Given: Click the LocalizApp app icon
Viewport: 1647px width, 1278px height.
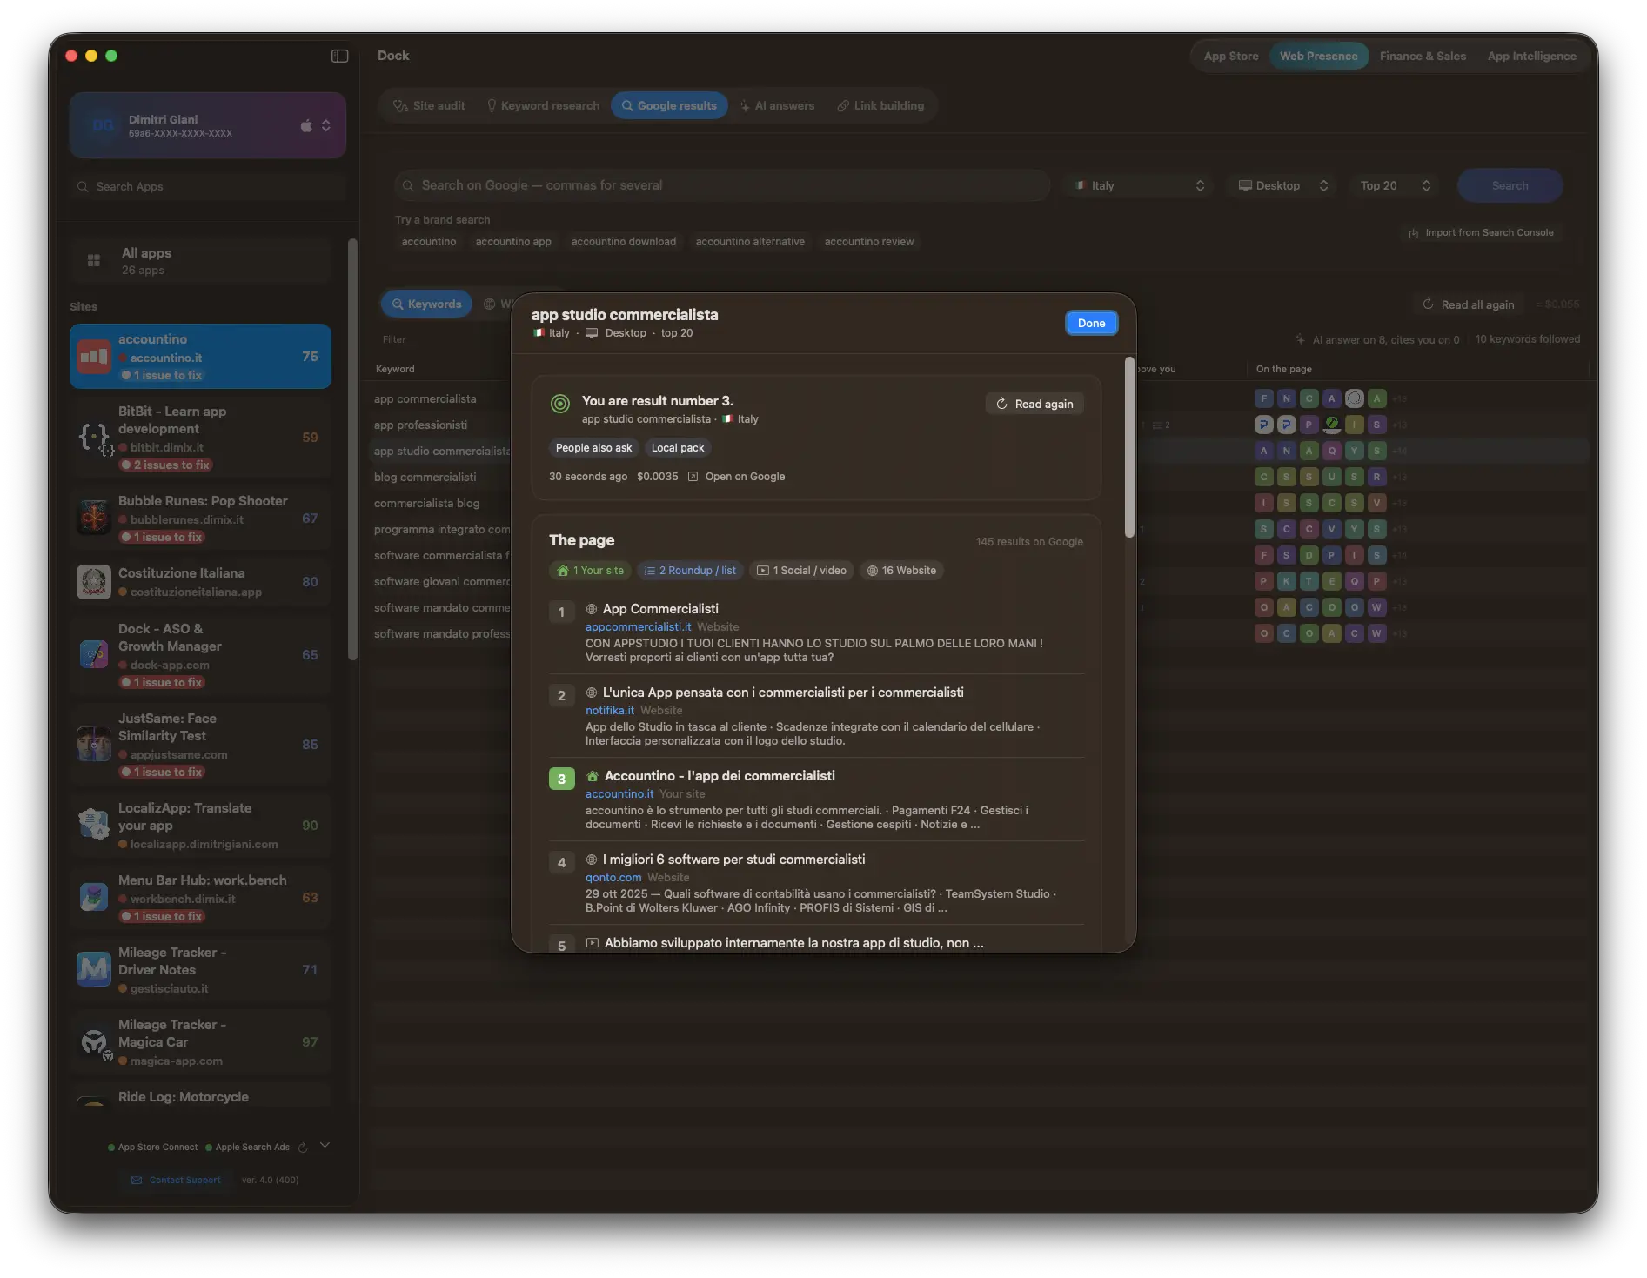Looking at the screenshot, I should click(x=94, y=825).
